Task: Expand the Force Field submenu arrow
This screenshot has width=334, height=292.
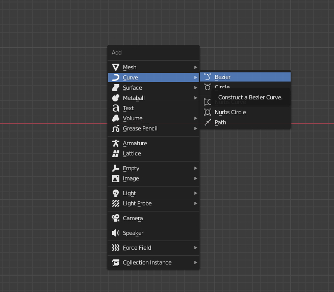Action: tap(195, 248)
